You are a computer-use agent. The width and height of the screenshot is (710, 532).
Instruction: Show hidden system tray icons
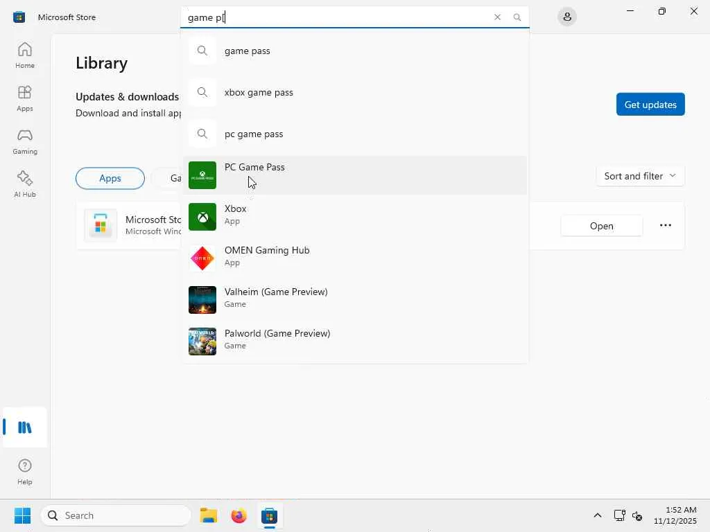click(597, 515)
